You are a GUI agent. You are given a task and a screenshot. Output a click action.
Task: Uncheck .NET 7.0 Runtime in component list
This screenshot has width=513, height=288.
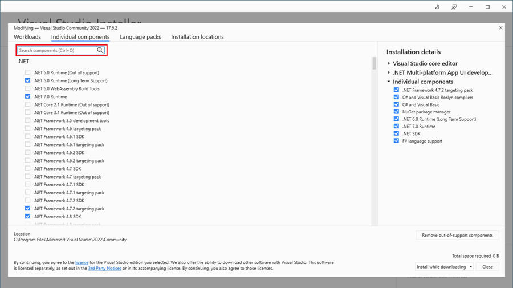tap(27, 96)
